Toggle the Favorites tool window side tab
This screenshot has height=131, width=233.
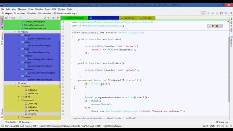tap(2, 113)
